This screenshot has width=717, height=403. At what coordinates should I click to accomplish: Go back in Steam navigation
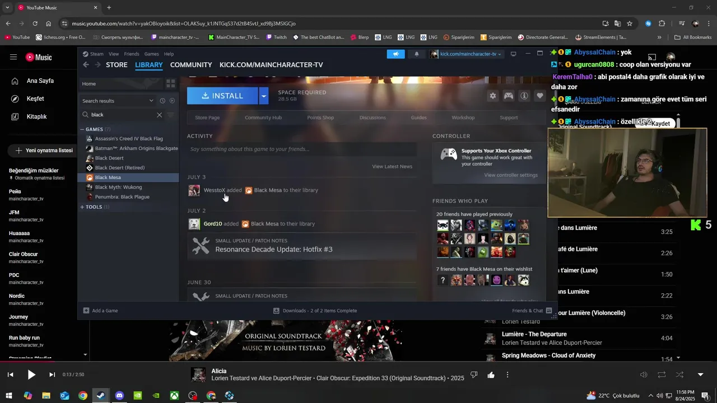tap(86, 65)
